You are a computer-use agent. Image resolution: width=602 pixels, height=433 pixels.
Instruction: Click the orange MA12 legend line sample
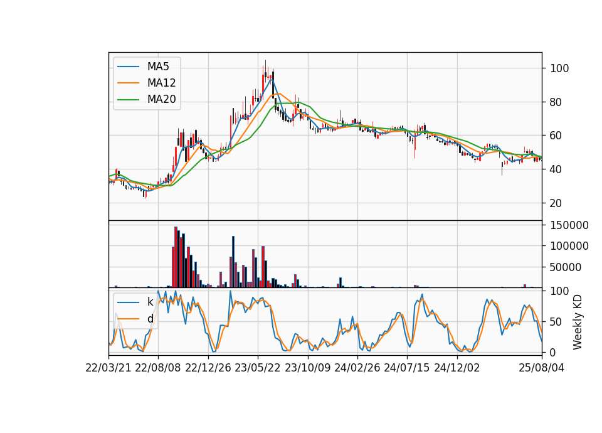[128, 83]
